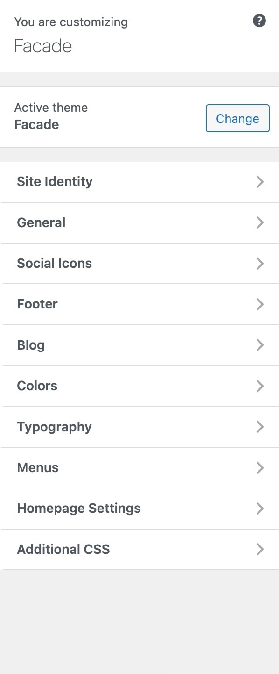279x674 pixels.
Task: Expand General via its right chevron
Action: tap(260, 223)
